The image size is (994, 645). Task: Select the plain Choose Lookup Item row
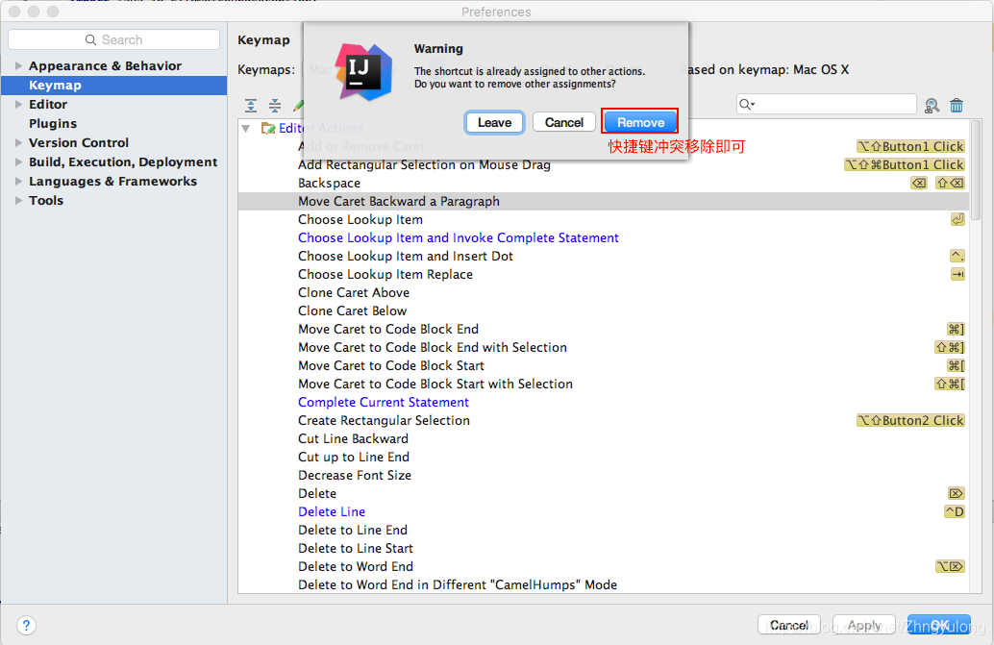tap(360, 220)
